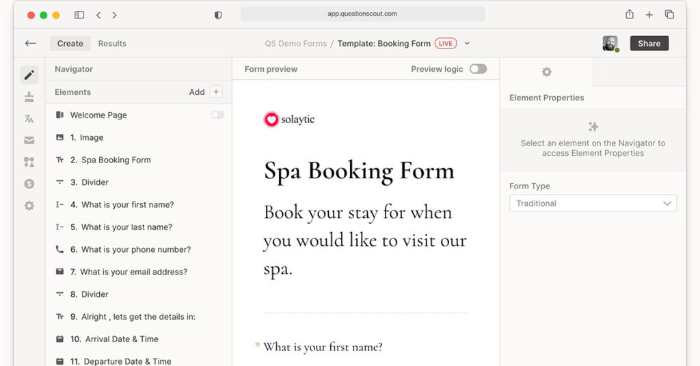Open the email notifications envelope icon
Viewport: 700px width, 366px height.
[x=29, y=141]
